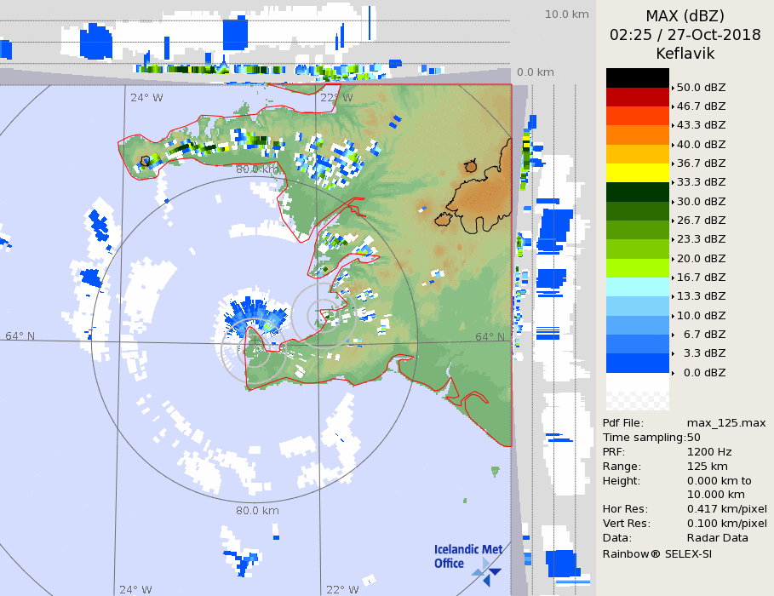Choose the light cyan 13.3 dBZ swatch
This screenshot has width=774, height=596.
pyautogui.click(x=637, y=287)
